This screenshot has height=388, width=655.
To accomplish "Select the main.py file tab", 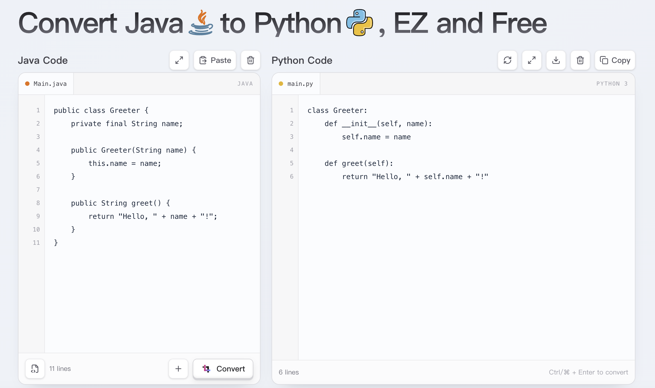I will (x=296, y=84).
